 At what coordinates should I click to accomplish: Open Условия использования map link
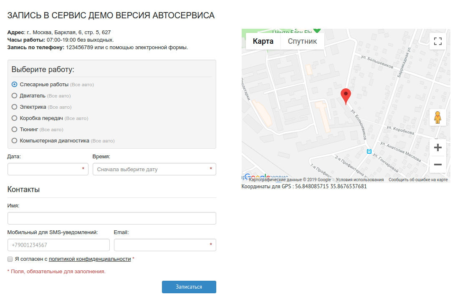click(x=359, y=180)
